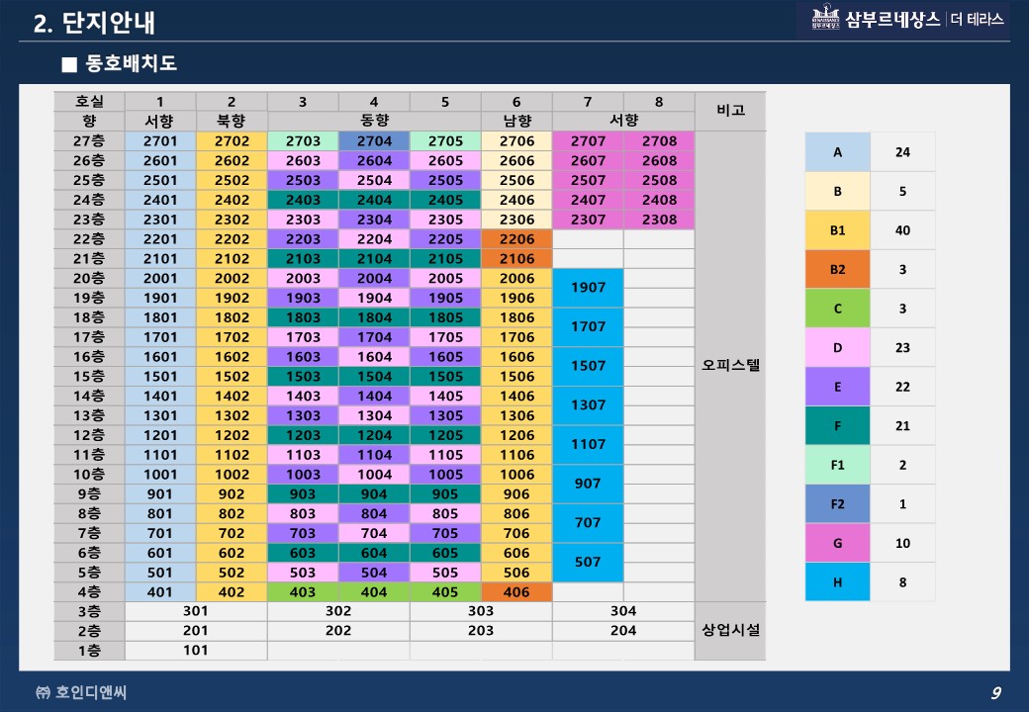Select the 오피스텔 remarks cell
1029x712 pixels.
pos(730,364)
